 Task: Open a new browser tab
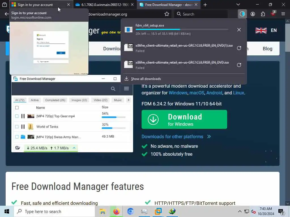coord(205,5)
